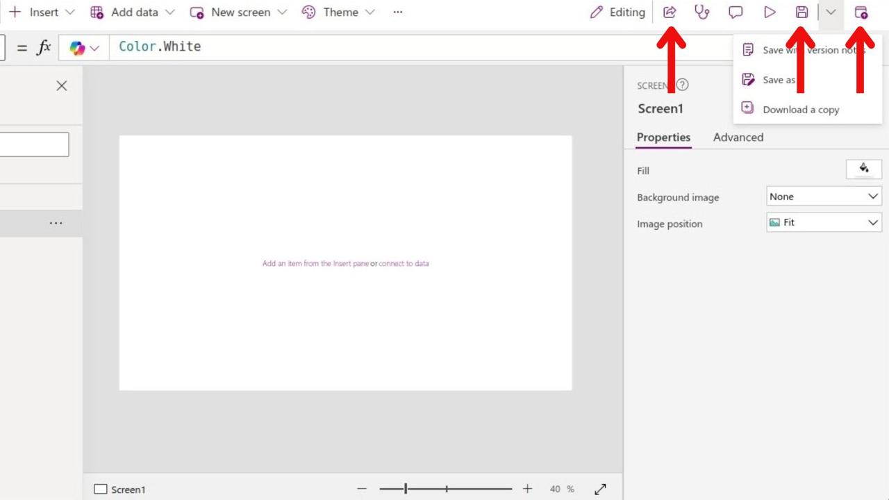The image size is (889, 500).
Task: Switch to the Advanced tab
Action: click(738, 137)
